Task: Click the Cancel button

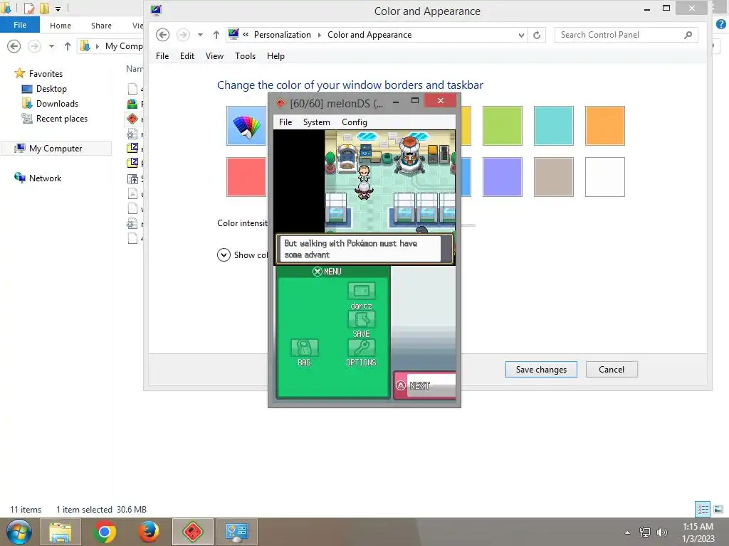Action: click(x=612, y=370)
